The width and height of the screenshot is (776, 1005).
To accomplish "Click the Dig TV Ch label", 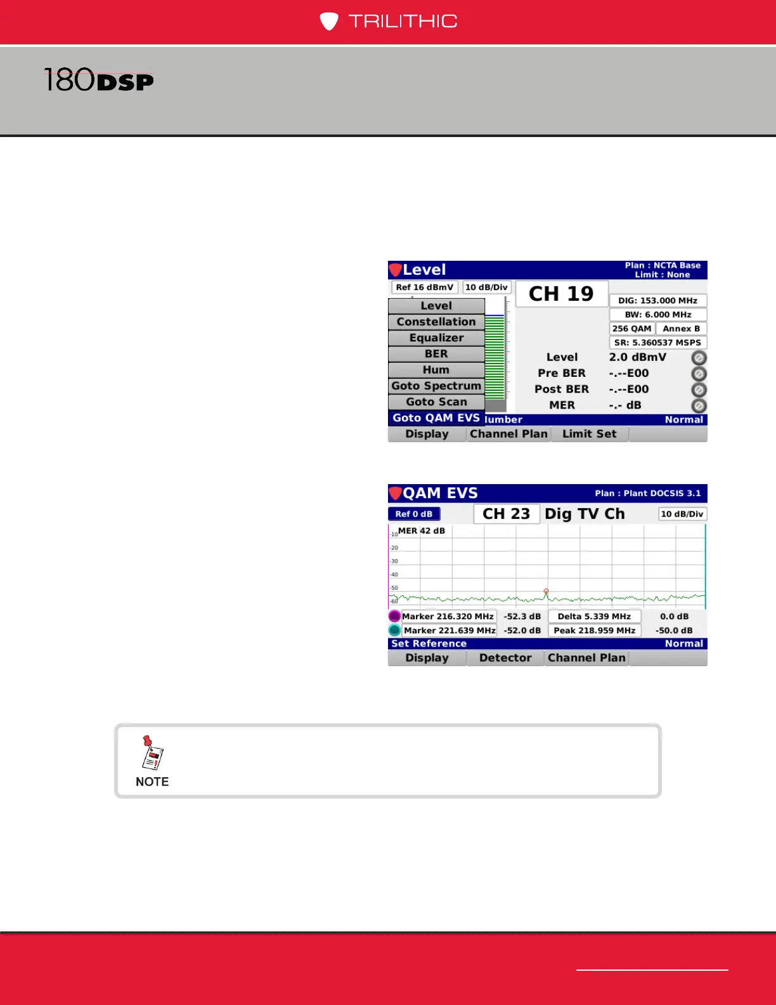I will click(585, 514).
